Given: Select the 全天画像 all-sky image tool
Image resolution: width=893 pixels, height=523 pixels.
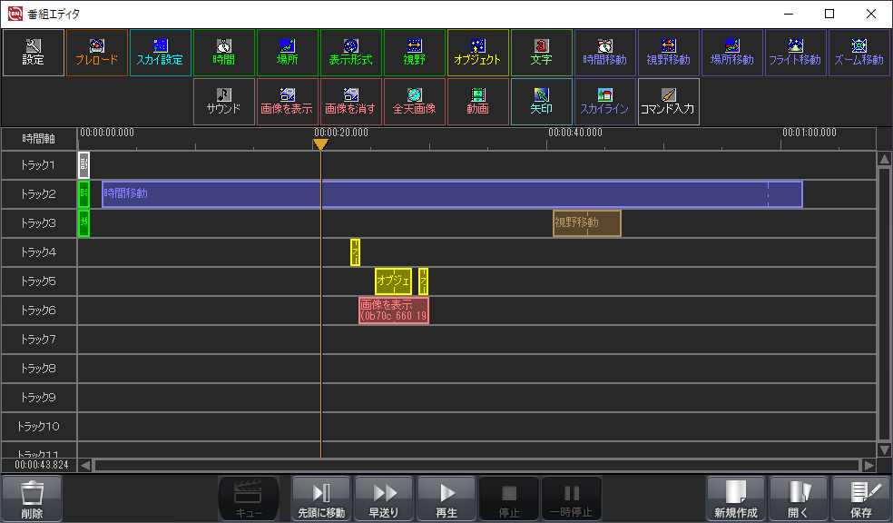Looking at the screenshot, I should tap(415, 102).
